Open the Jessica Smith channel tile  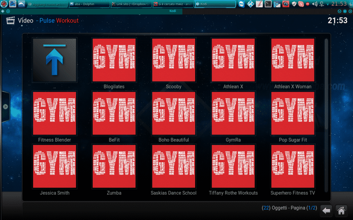click(x=54, y=166)
